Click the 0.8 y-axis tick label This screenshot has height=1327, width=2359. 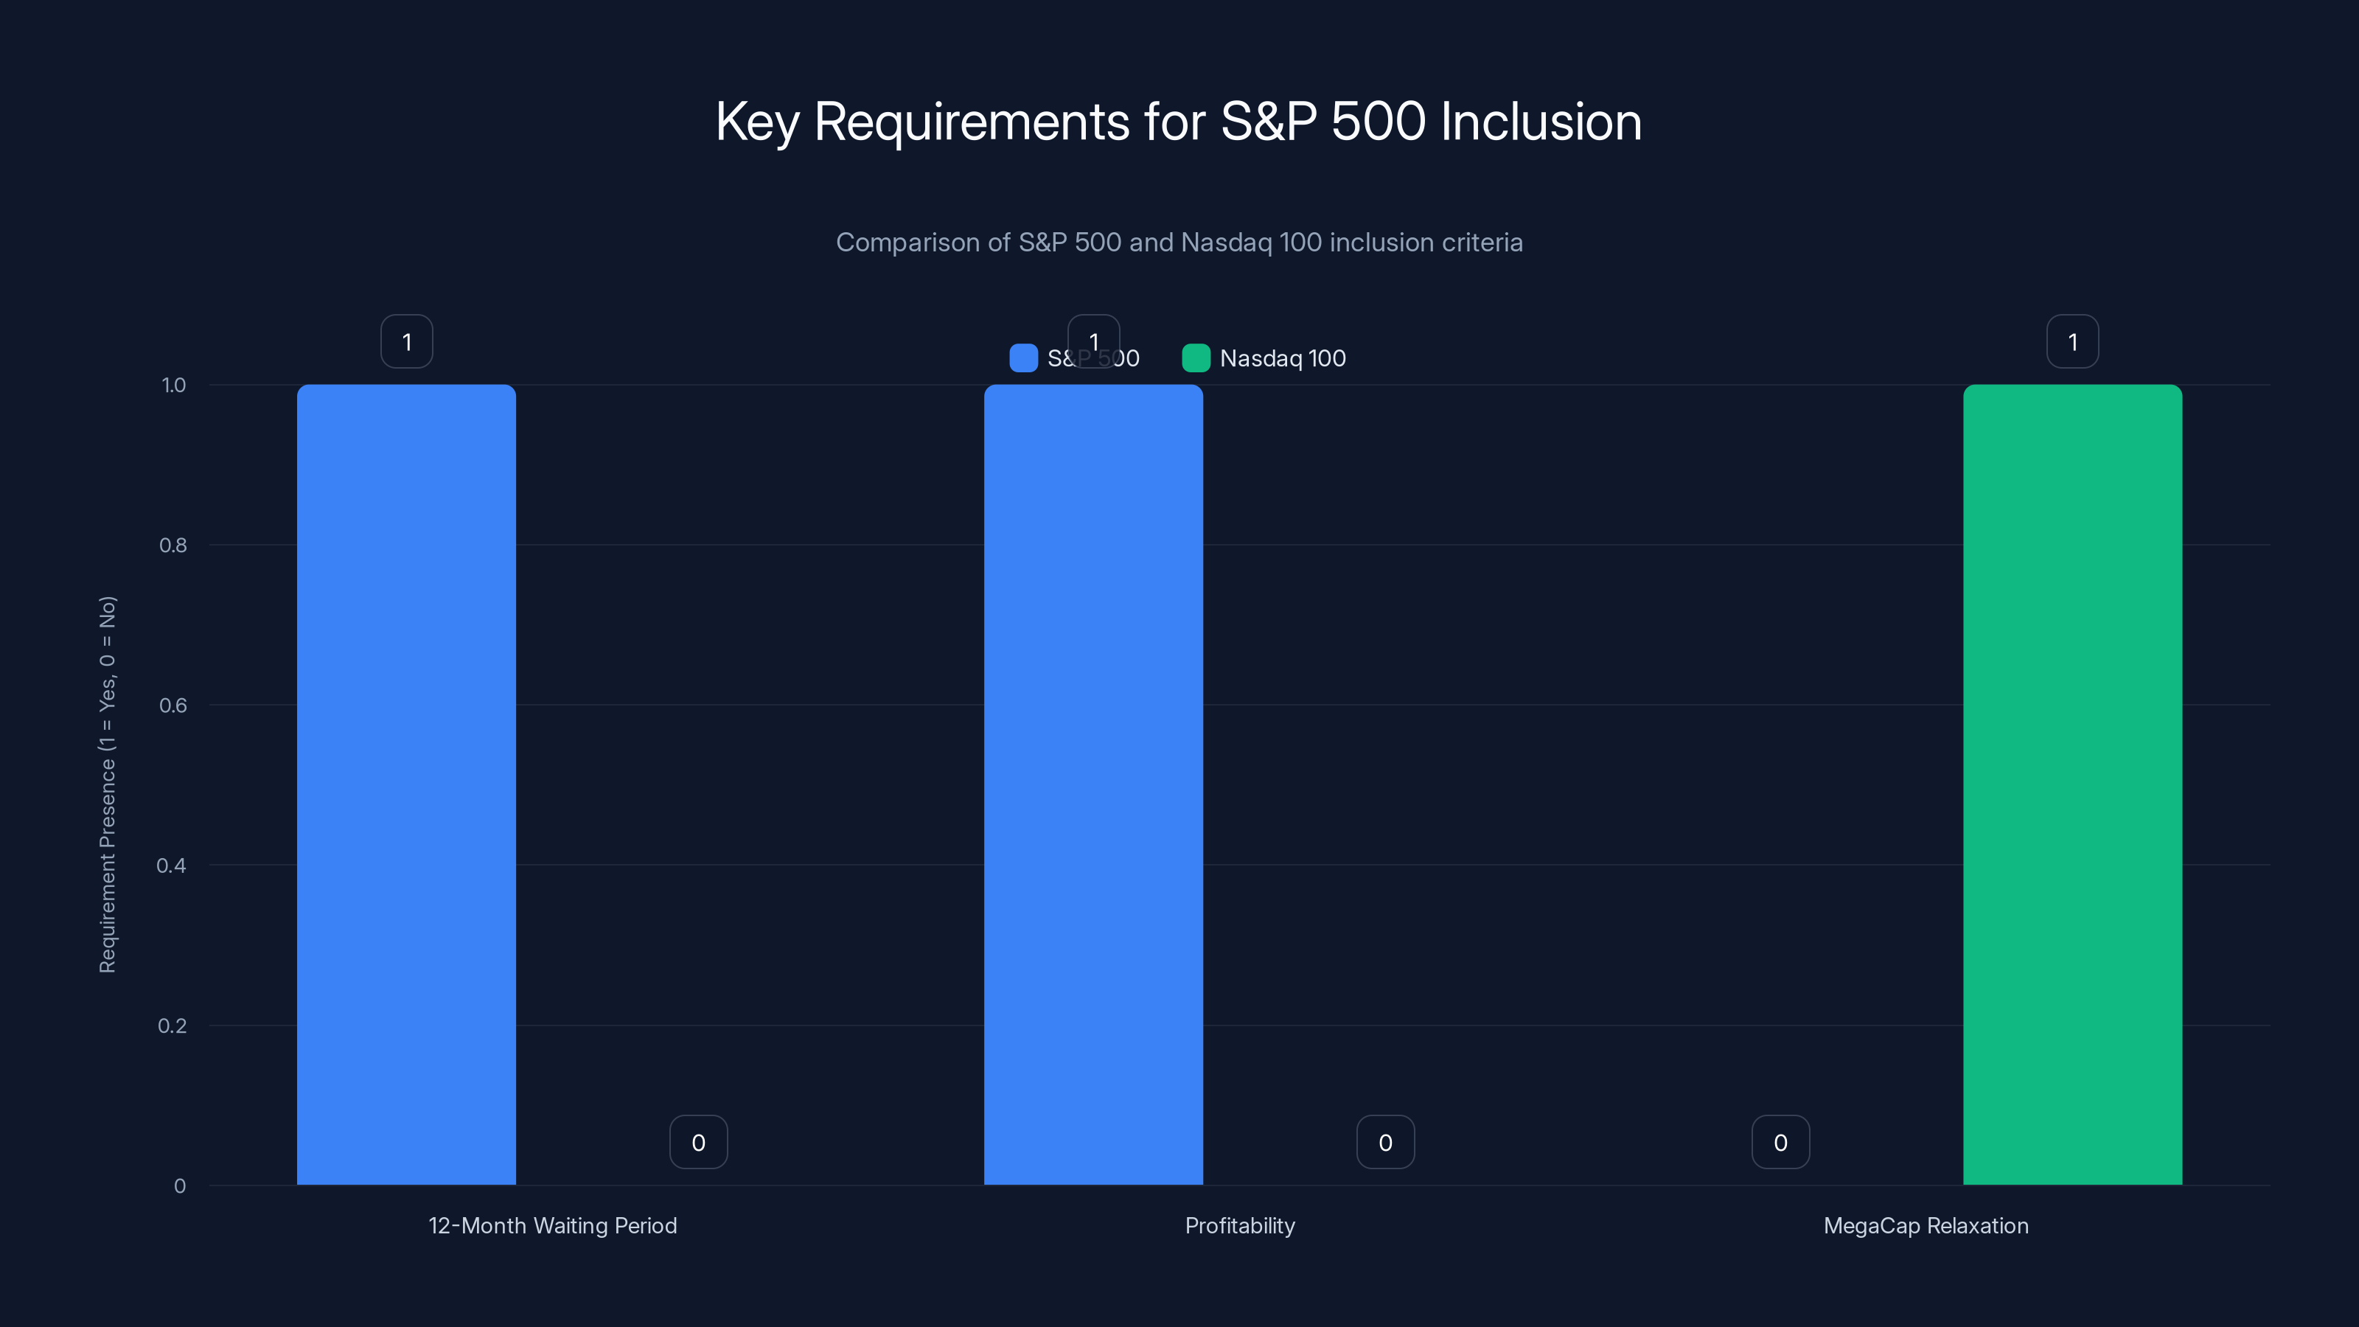coord(173,545)
